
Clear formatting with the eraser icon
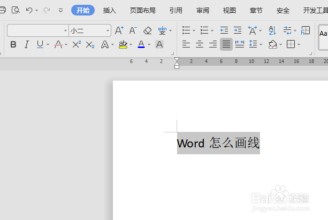[x=148, y=30]
